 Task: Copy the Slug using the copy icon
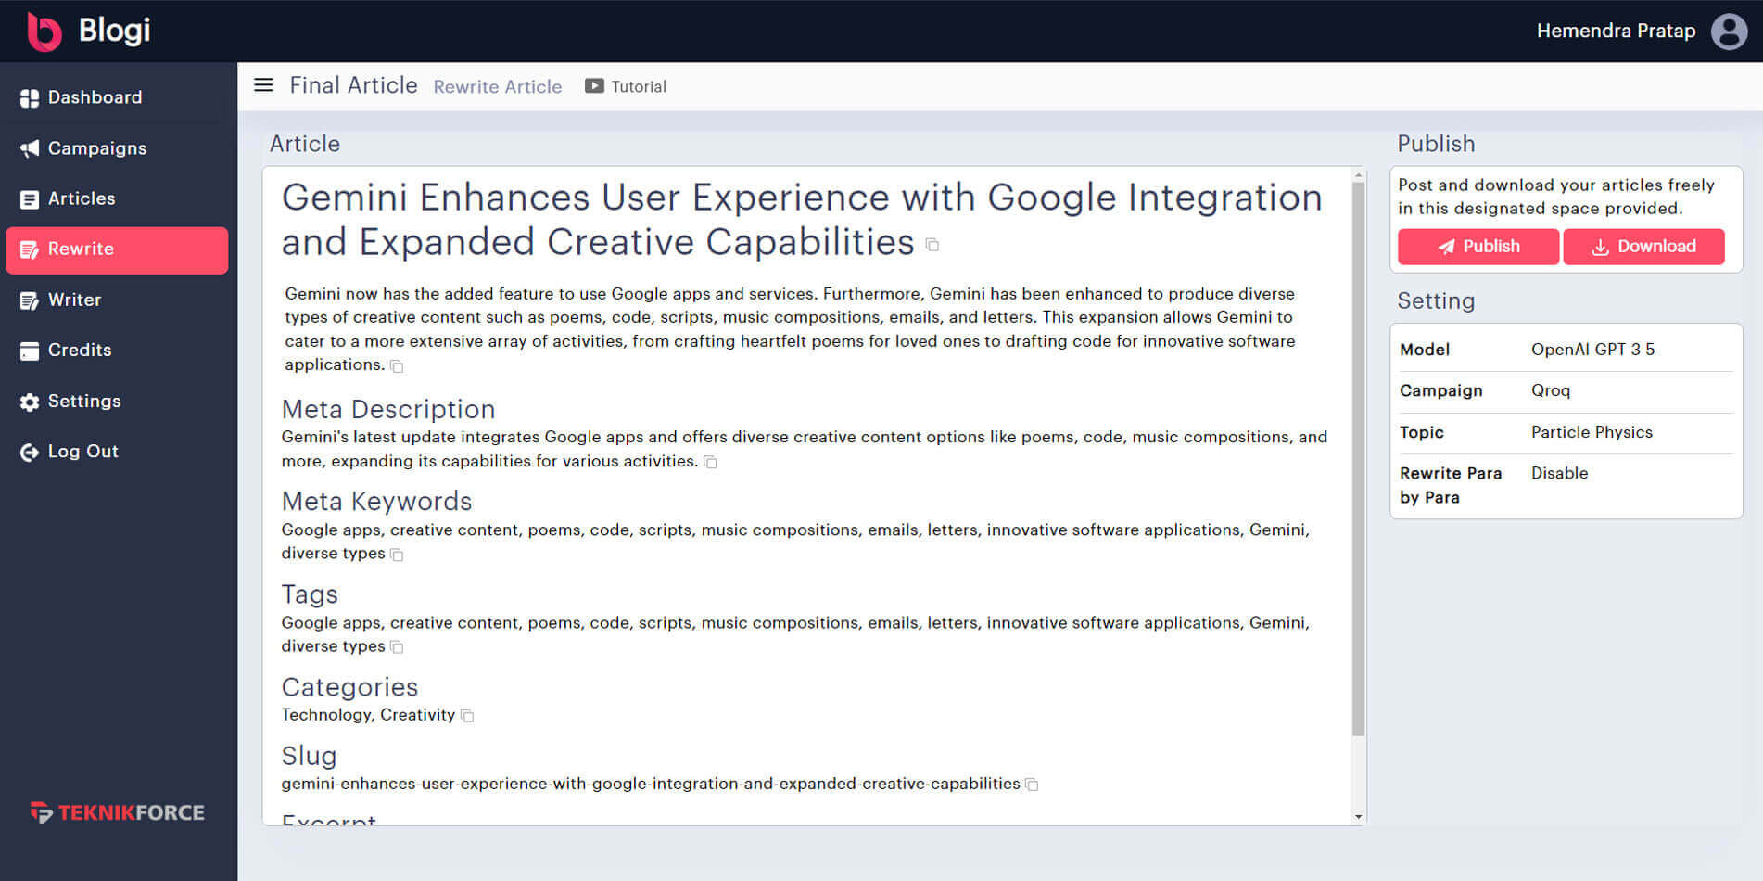[1032, 785]
